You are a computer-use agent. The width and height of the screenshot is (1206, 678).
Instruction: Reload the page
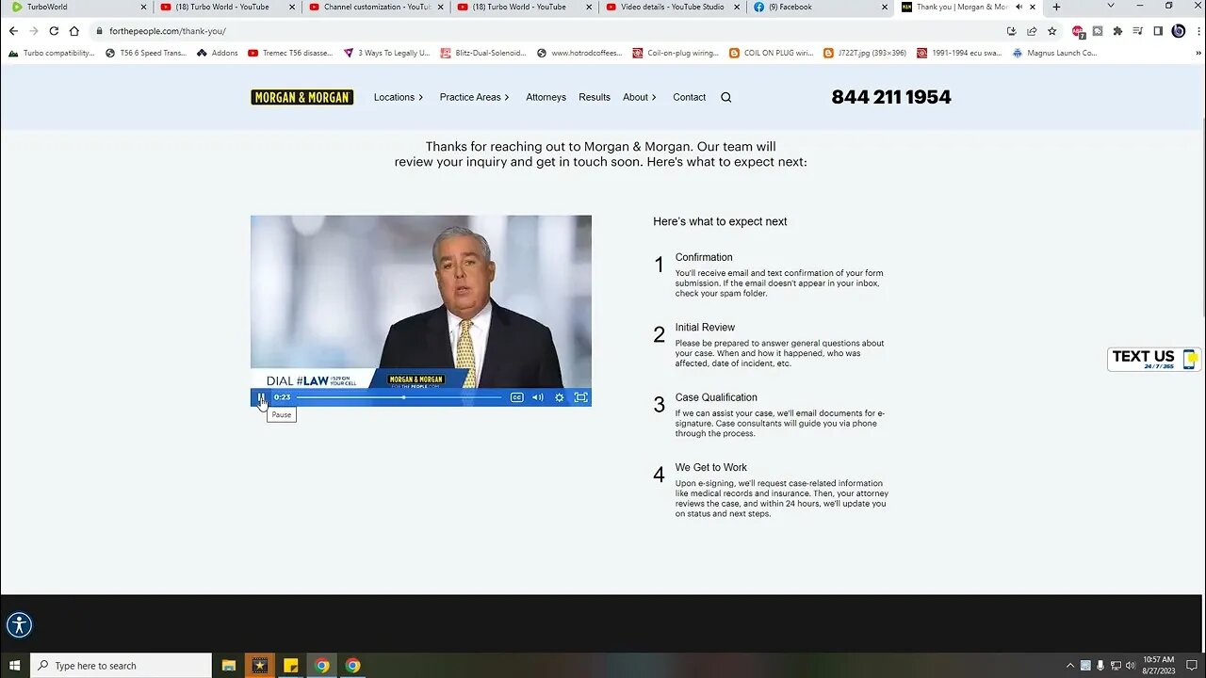54,31
